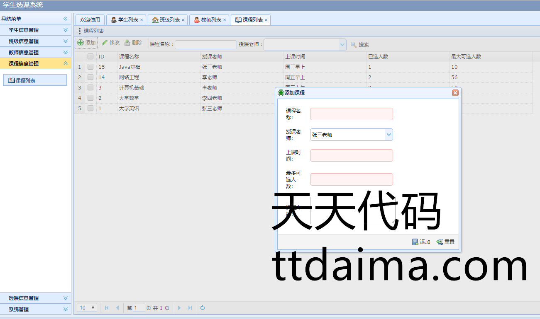Open the teacher dropdown in the dialog
This screenshot has height=319, width=540.
click(x=389, y=135)
